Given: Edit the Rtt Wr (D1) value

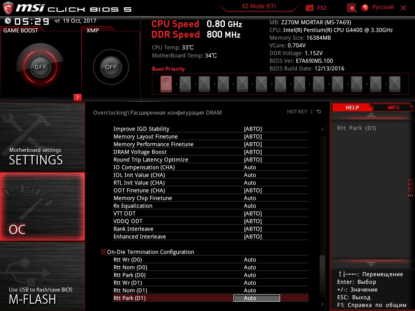Looking at the screenshot, I should pos(250,283).
